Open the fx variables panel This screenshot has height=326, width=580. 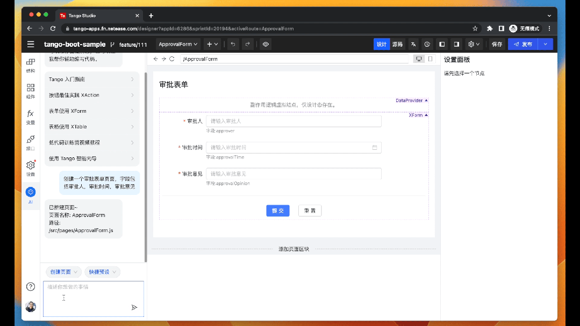tap(31, 117)
